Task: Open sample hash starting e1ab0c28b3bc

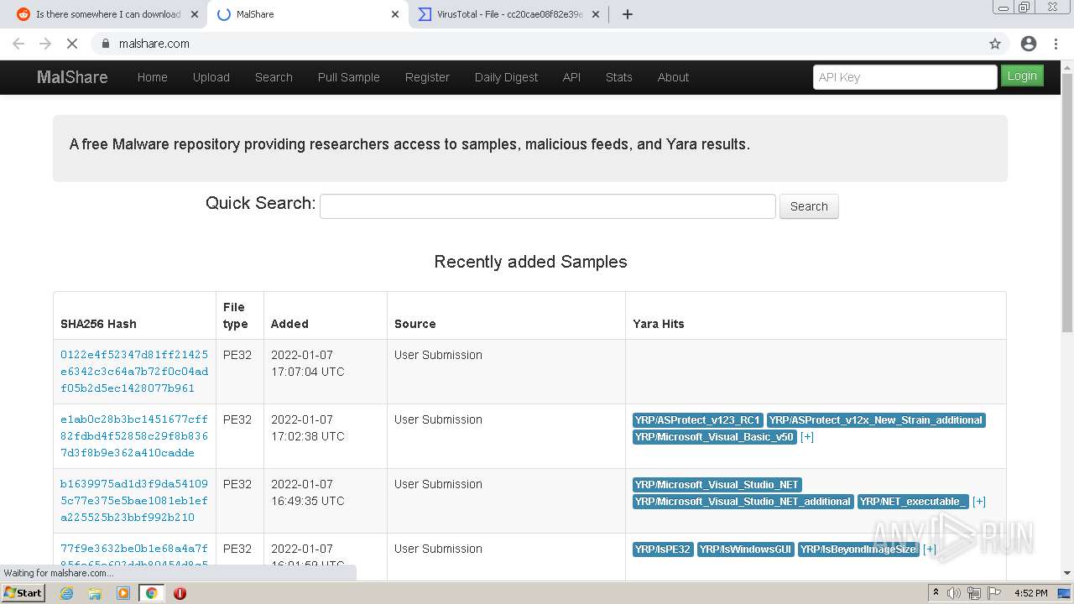Action: [x=134, y=436]
